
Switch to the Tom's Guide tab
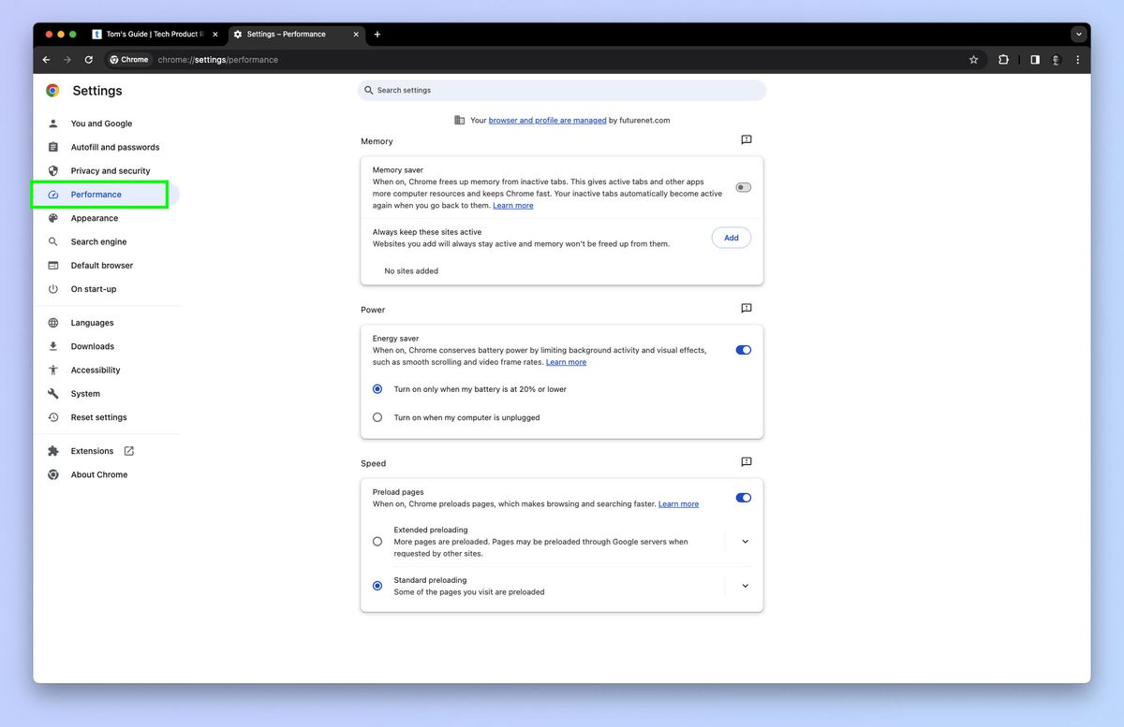[x=155, y=34]
